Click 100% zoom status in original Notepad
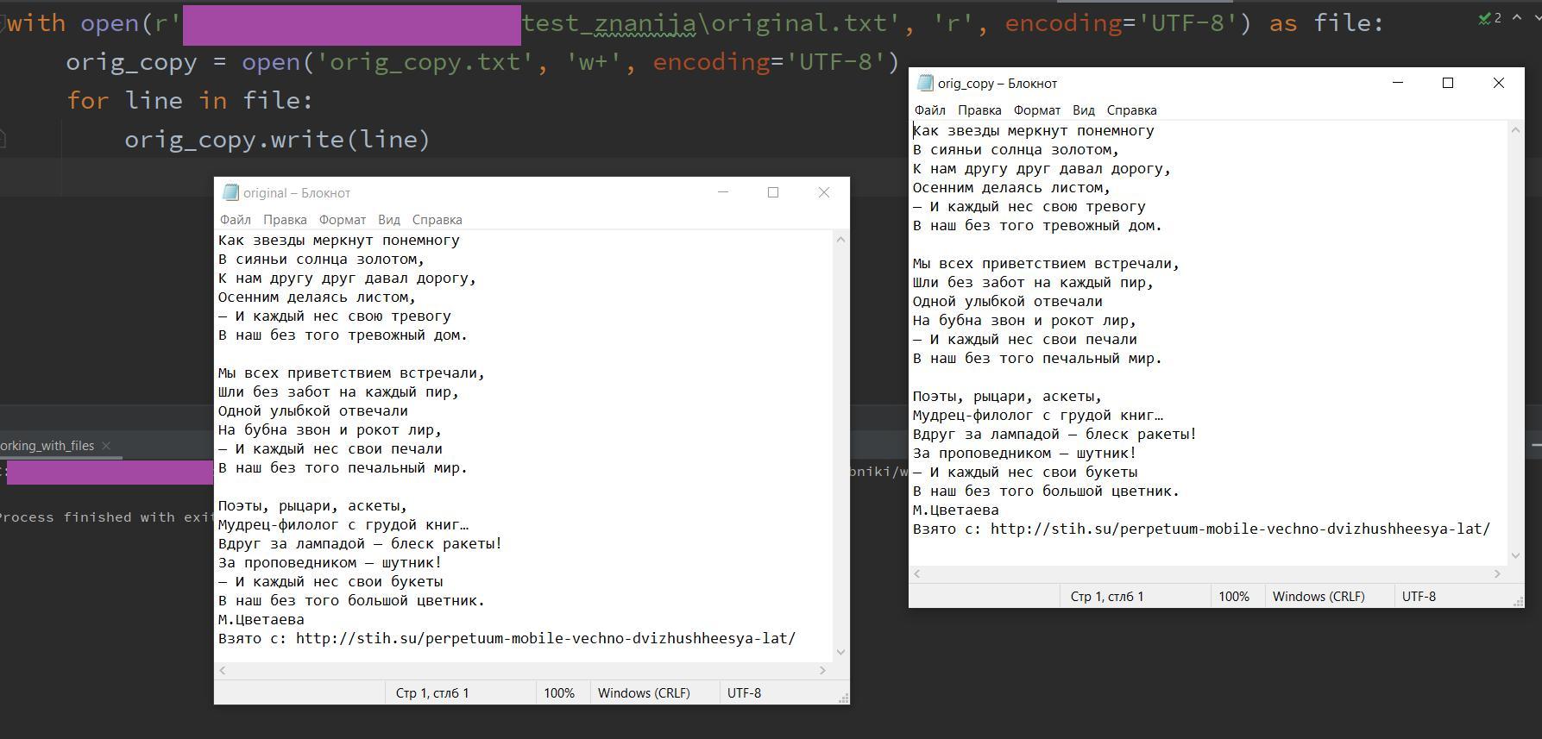Viewport: 1542px width, 739px height. click(x=559, y=693)
